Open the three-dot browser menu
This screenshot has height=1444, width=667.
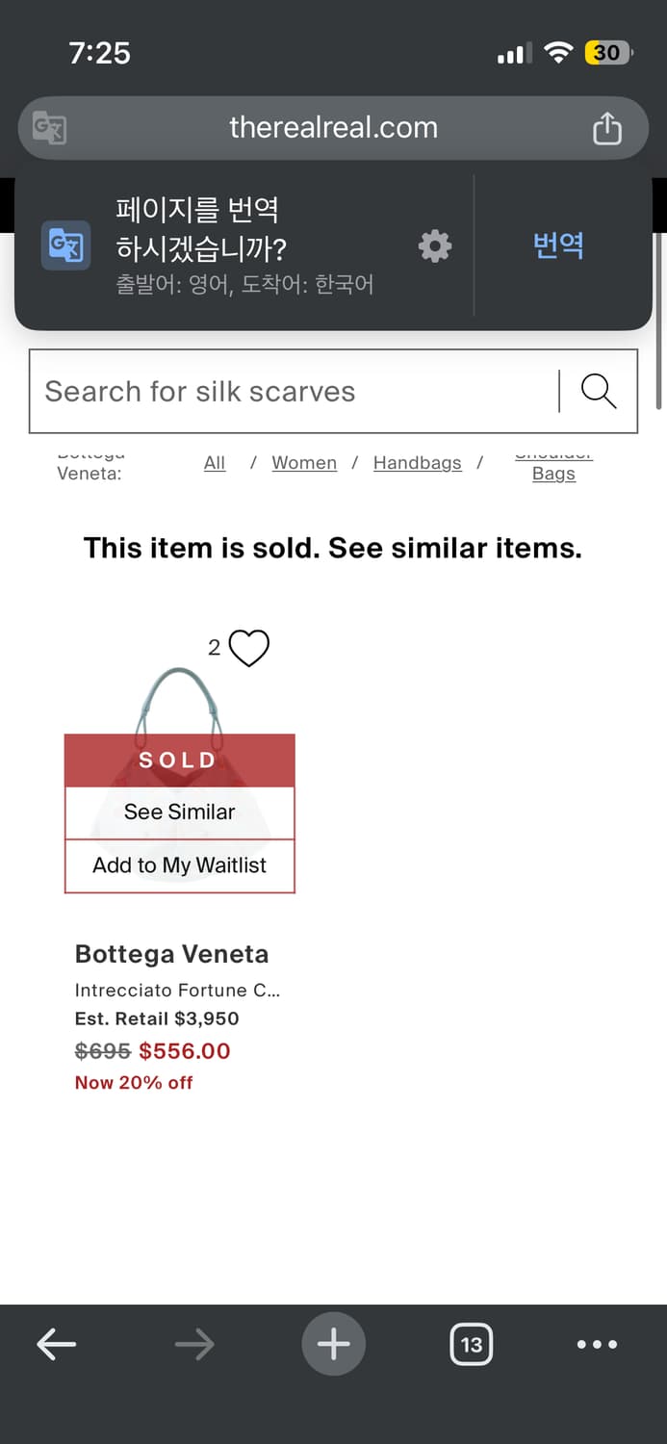(597, 1345)
